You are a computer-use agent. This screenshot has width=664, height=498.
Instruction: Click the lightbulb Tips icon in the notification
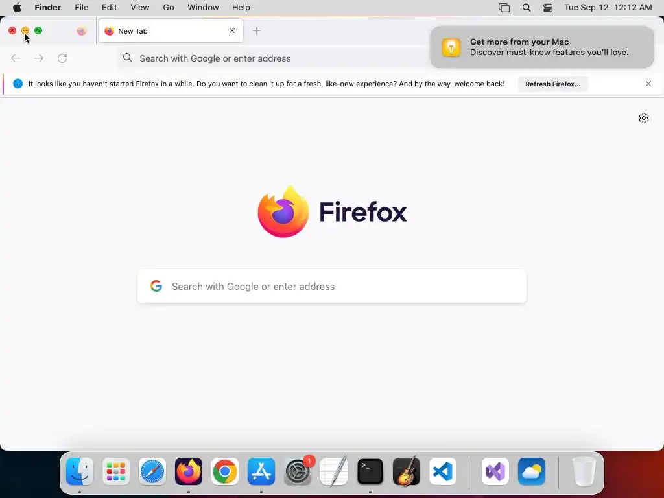click(x=451, y=47)
